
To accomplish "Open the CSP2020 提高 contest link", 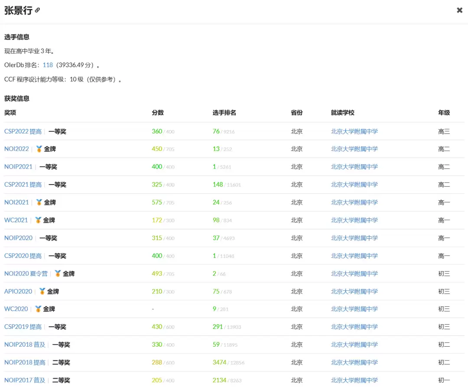I will point(23,256).
